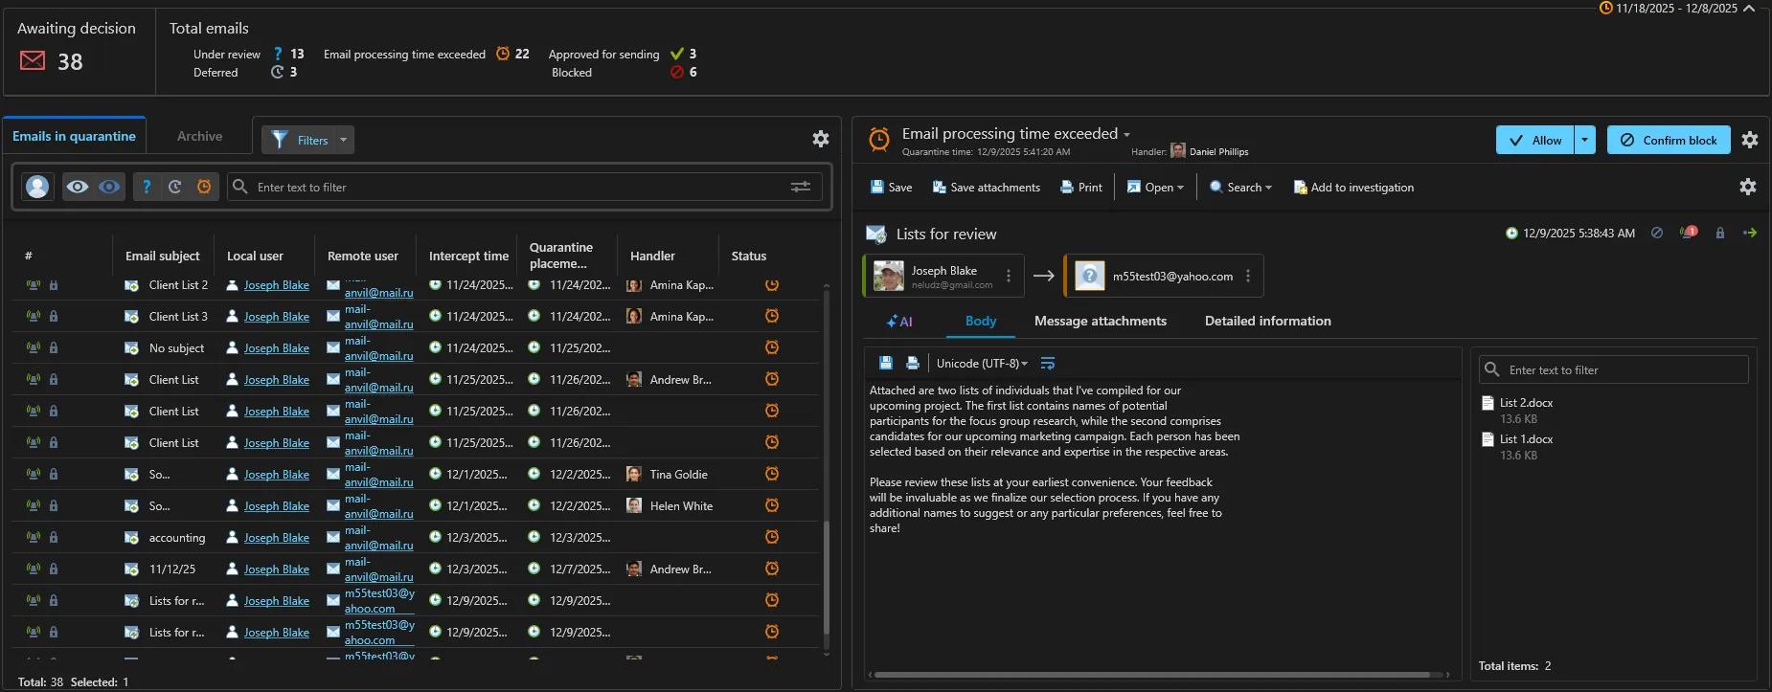Expand Email processing time exceeded status dropdown

point(1126,135)
